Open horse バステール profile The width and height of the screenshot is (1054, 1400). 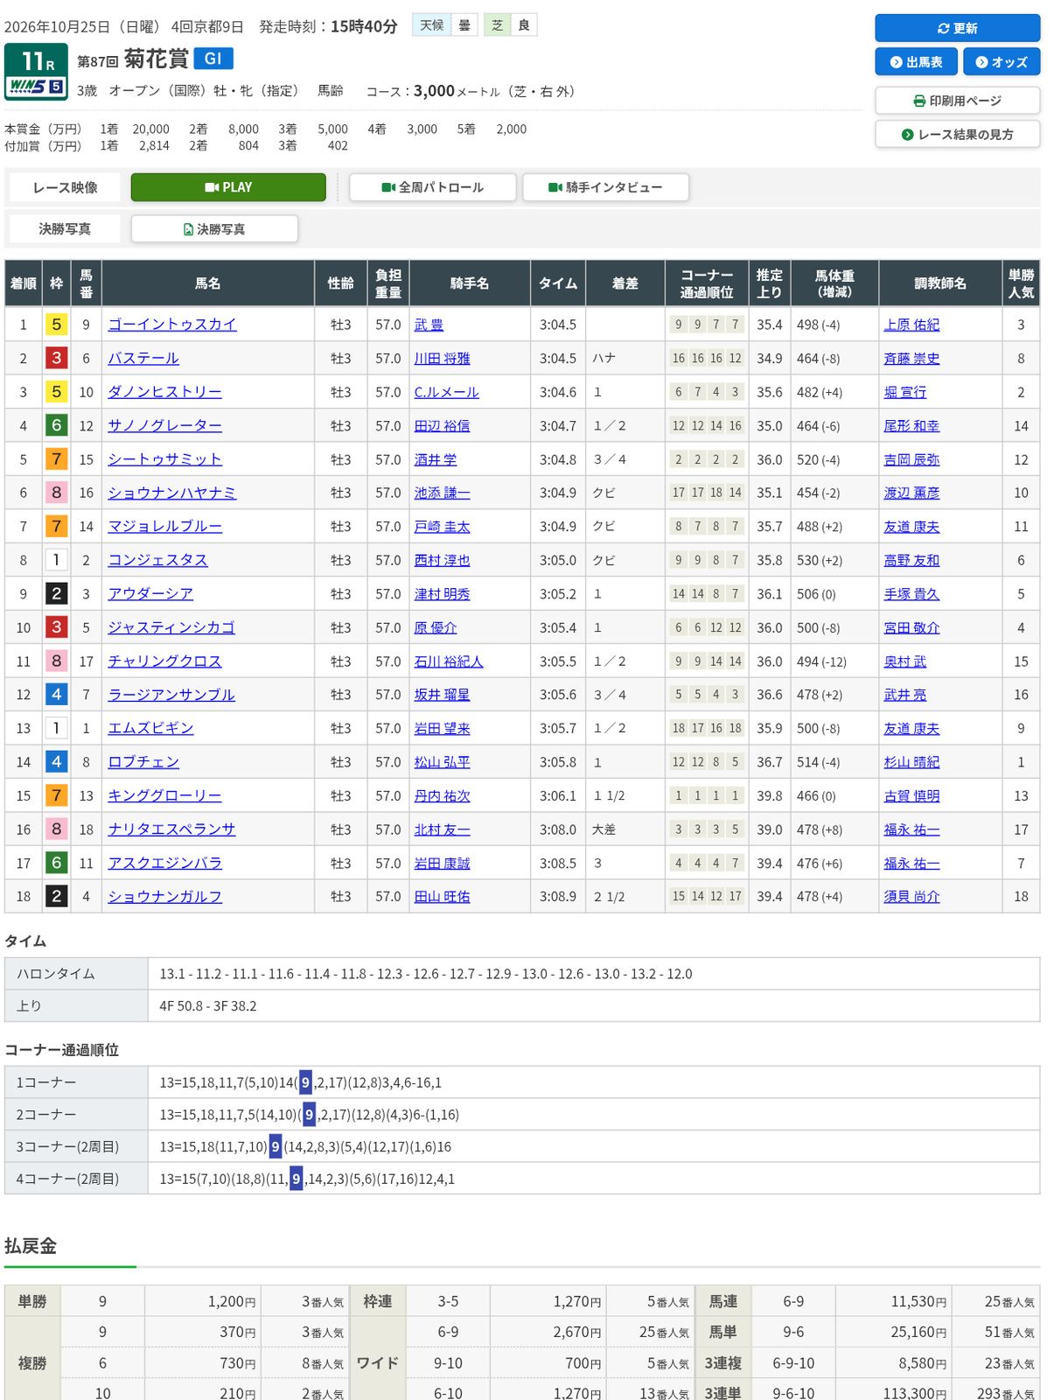click(143, 358)
